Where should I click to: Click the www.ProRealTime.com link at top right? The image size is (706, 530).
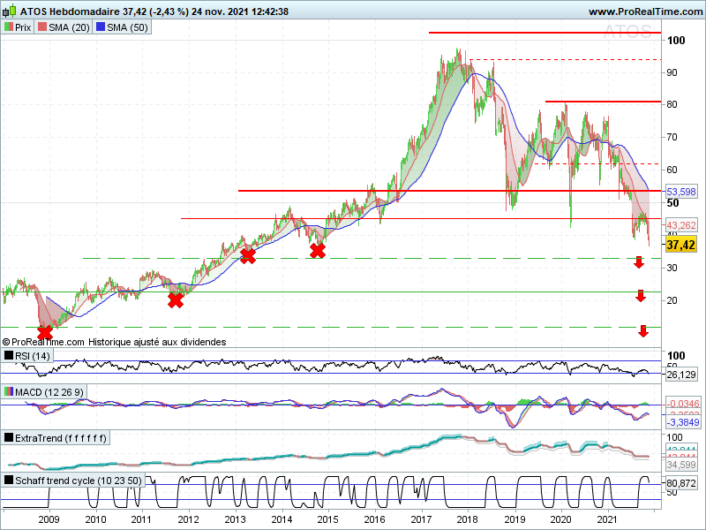point(645,11)
